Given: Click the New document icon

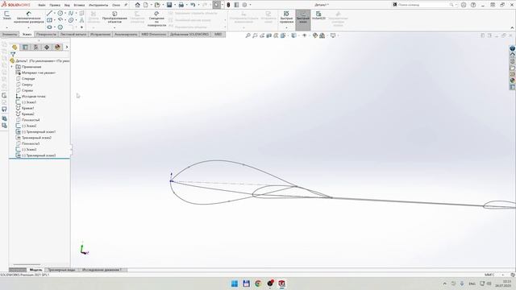Looking at the screenshot, I should click(145, 5).
